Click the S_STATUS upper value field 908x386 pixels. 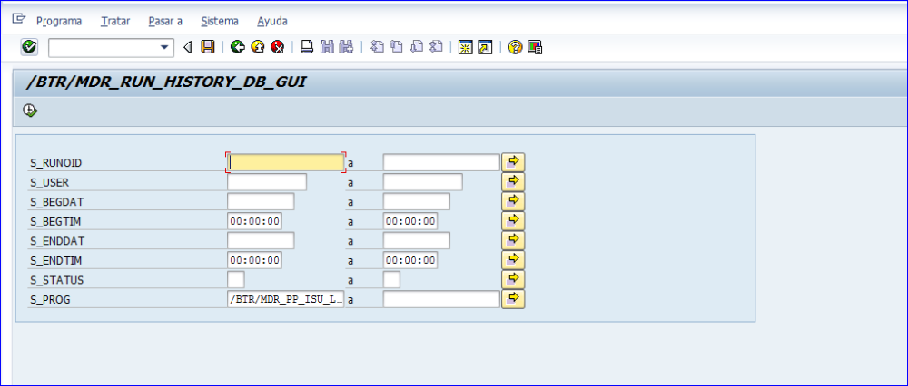point(391,280)
